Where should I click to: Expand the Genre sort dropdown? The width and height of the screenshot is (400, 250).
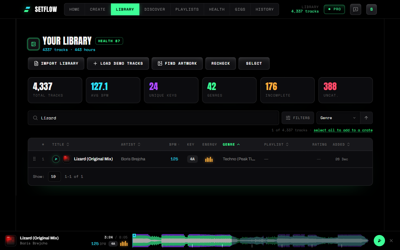pyautogui.click(x=338, y=118)
